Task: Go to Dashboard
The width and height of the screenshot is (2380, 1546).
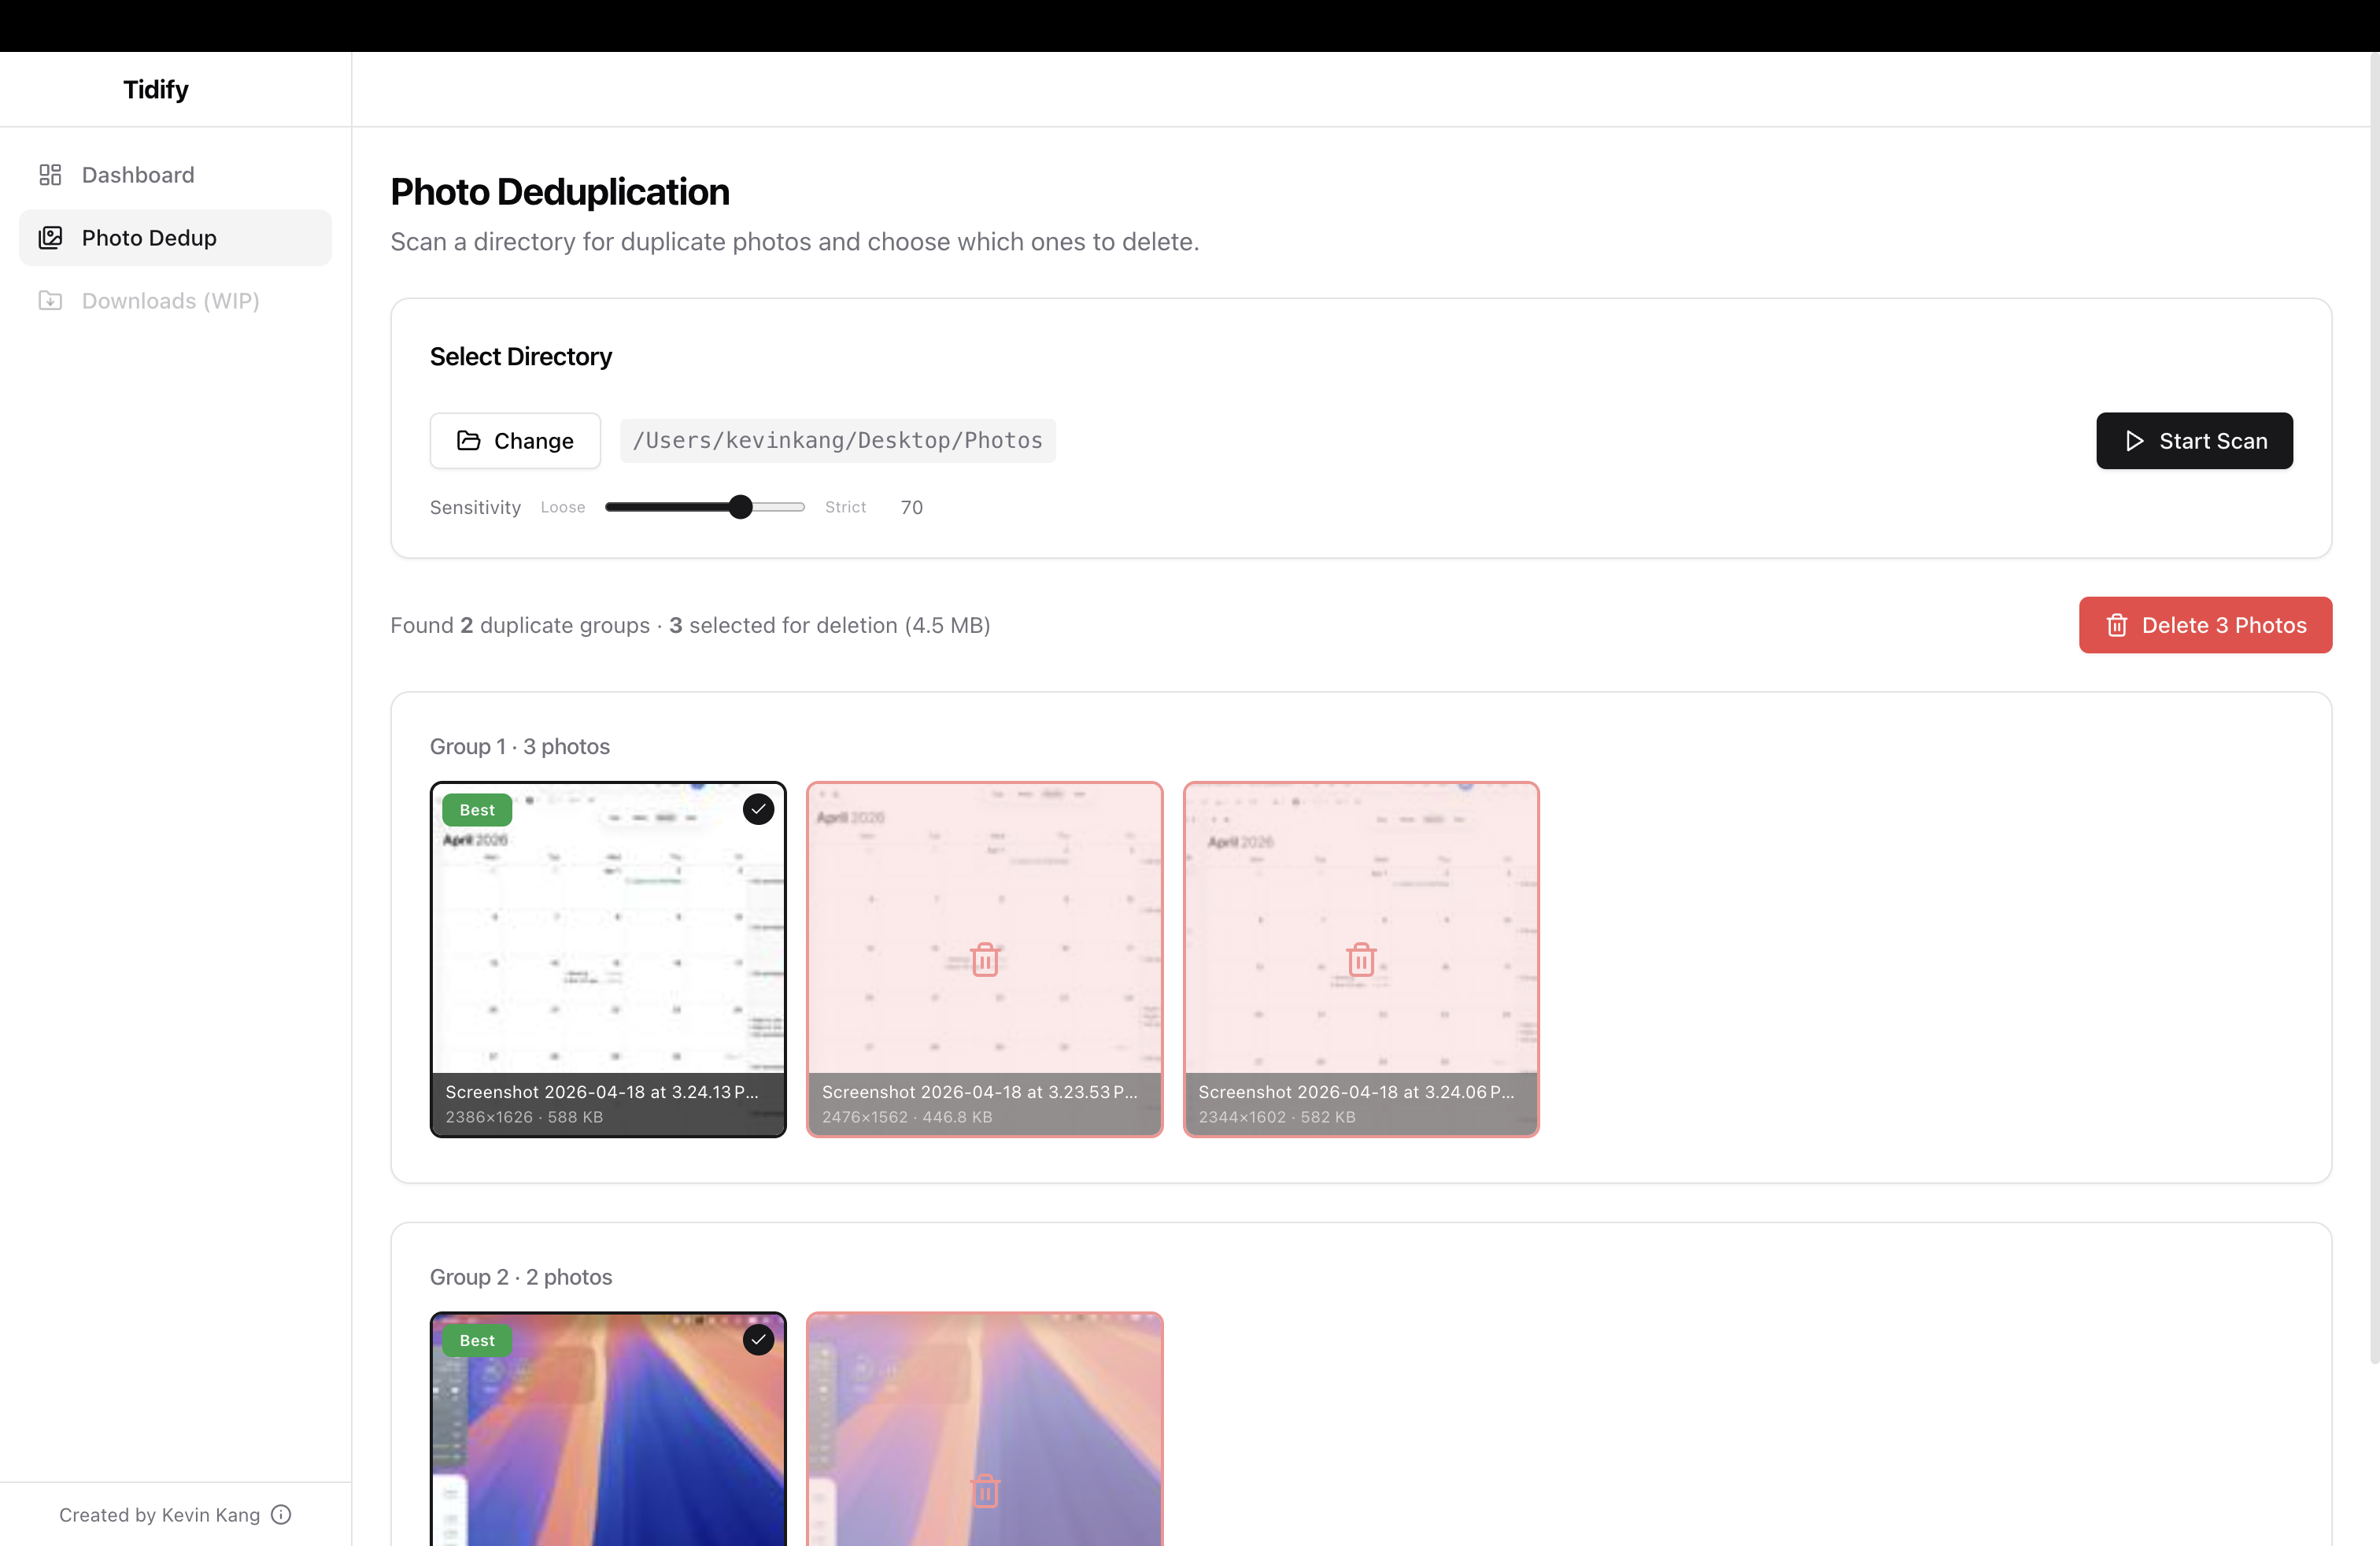Action: (x=175, y=175)
